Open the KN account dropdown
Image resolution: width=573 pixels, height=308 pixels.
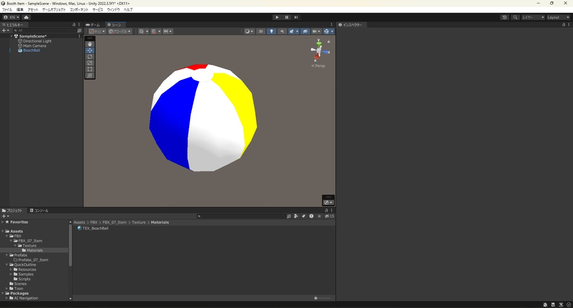coord(11,17)
